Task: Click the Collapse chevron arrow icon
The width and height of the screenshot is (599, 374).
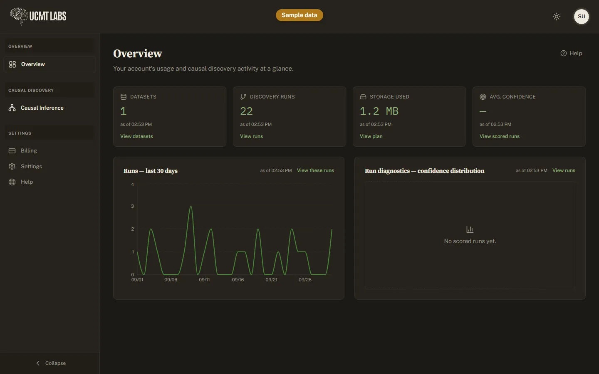Action: pos(38,363)
